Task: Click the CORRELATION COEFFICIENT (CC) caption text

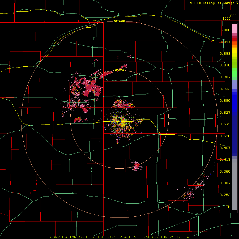Action: click(x=84, y=237)
